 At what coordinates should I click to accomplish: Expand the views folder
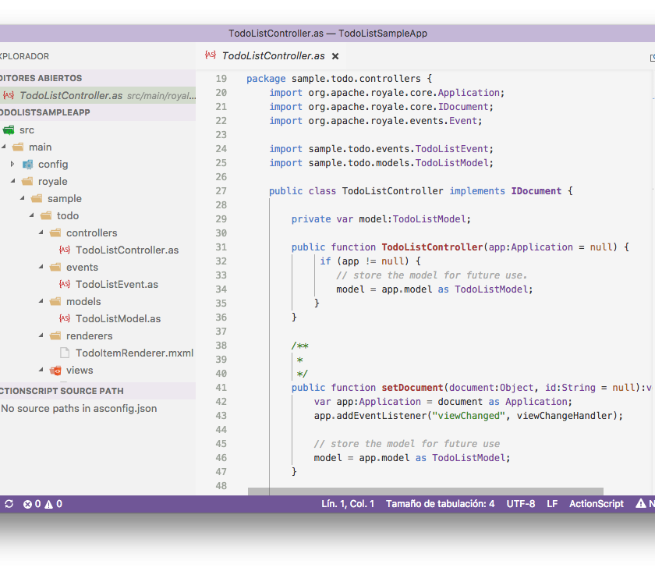tap(41, 371)
